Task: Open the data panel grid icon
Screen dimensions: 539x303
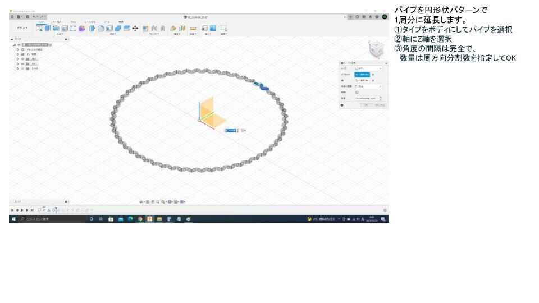Action: pos(12,16)
